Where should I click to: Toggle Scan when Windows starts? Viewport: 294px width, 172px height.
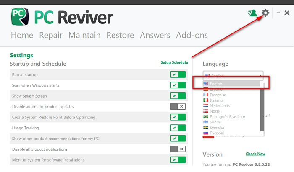pyautogui.click(x=178, y=85)
